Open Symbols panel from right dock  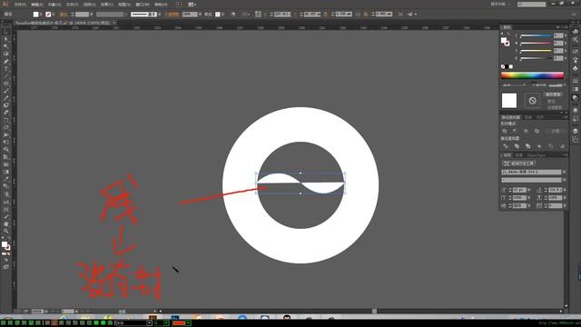coord(575,69)
